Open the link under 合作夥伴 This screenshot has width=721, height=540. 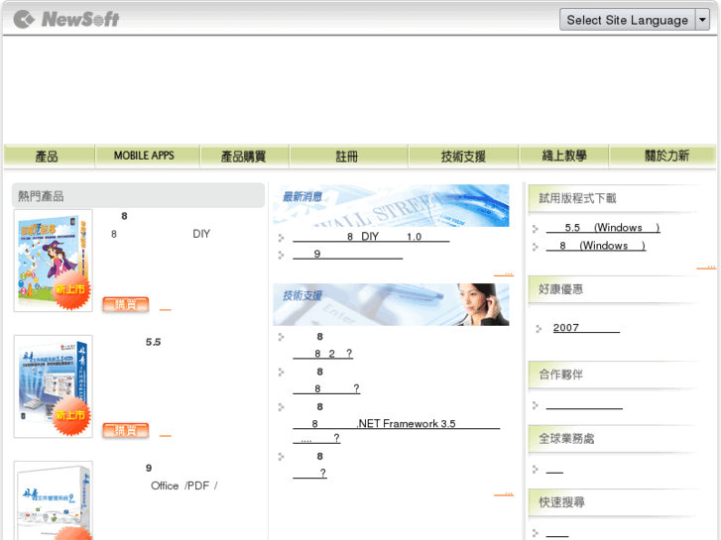(x=584, y=405)
